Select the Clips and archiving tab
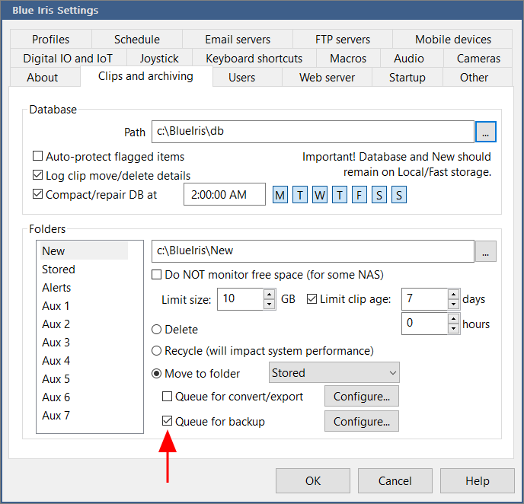Image resolution: width=524 pixels, height=504 pixels. tap(145, 76)
